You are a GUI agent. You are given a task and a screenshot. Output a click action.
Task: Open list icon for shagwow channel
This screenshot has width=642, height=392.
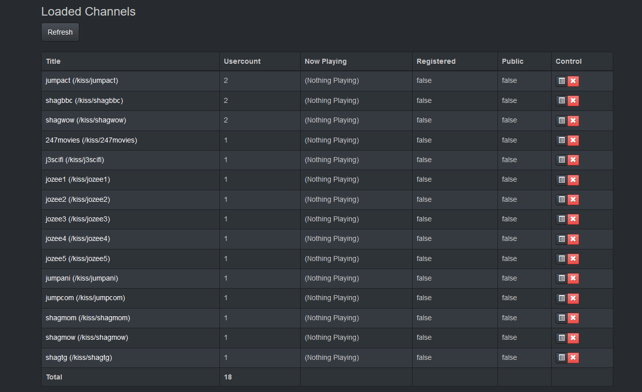[562, 121]
